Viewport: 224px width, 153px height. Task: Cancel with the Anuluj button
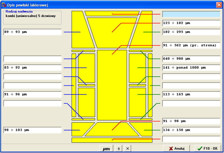(176, 149)
